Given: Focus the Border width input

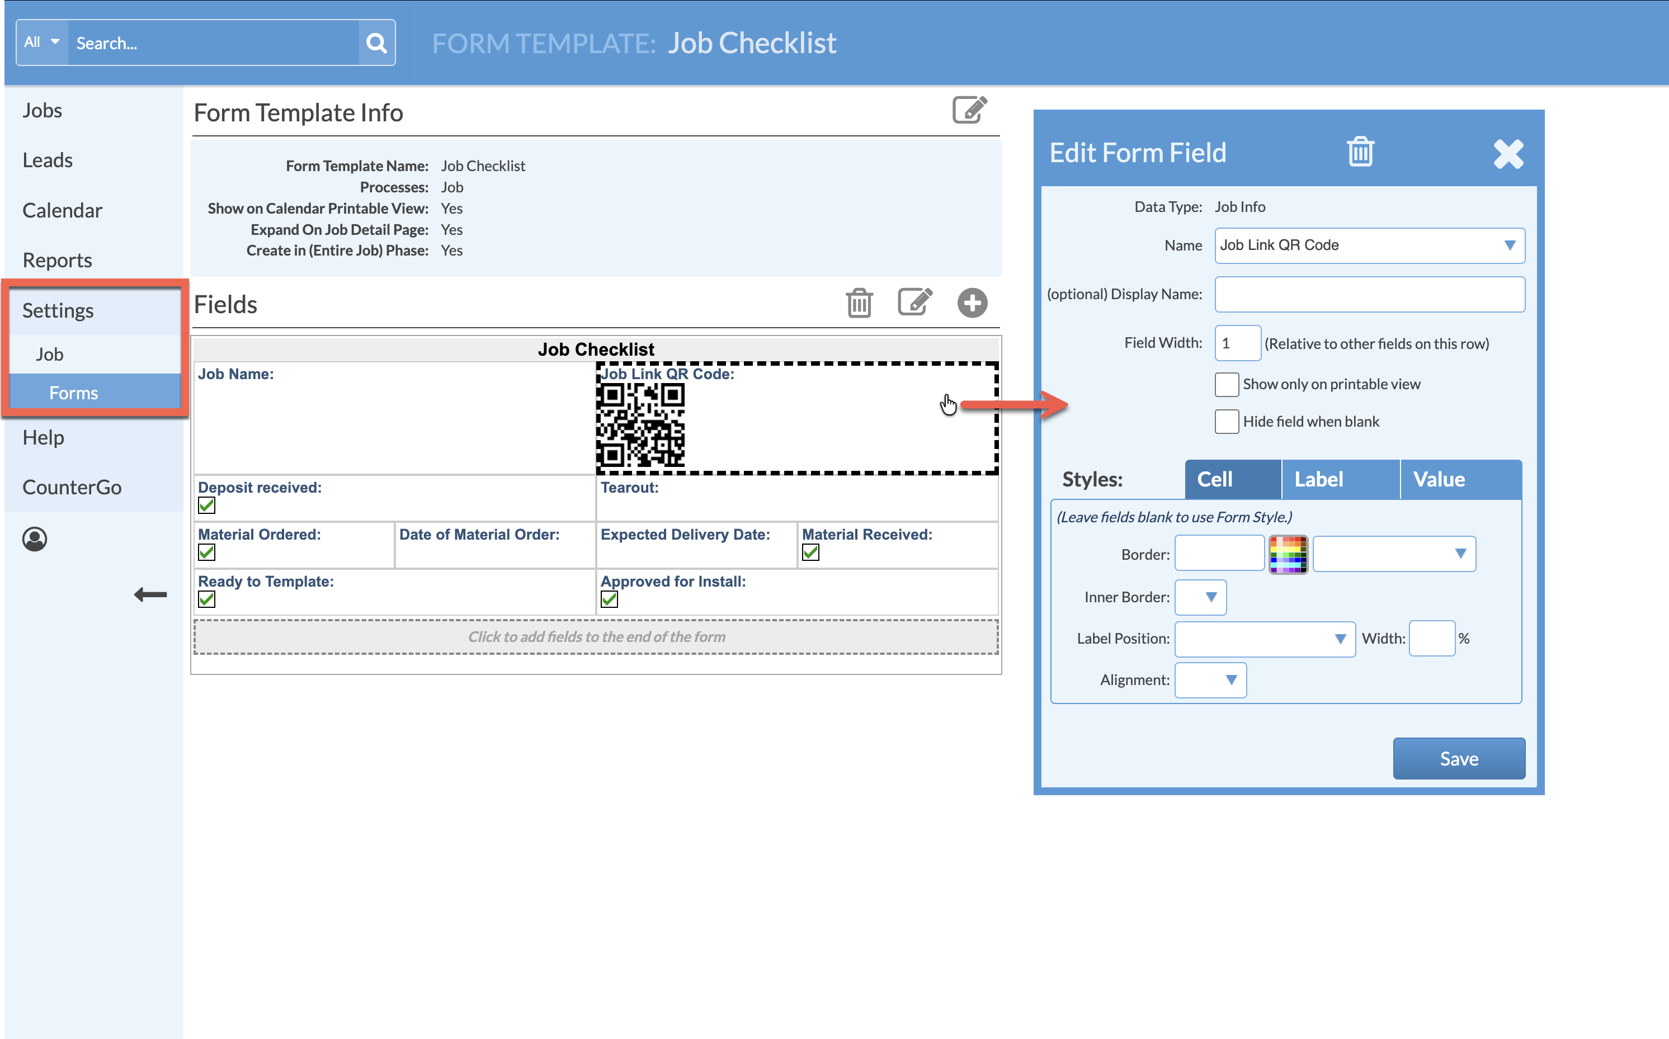Looking at the screenshot, I should (1219, 554).
